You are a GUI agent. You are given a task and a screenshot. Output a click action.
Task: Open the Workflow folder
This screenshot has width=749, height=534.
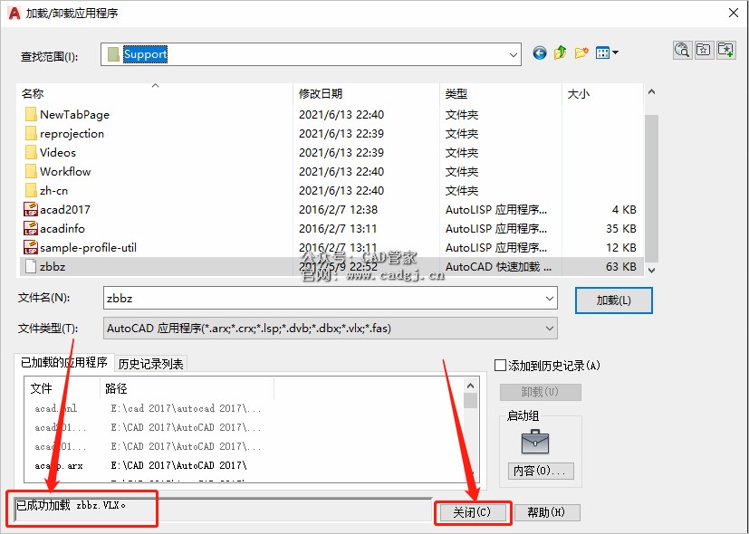[x=57, y=172]
